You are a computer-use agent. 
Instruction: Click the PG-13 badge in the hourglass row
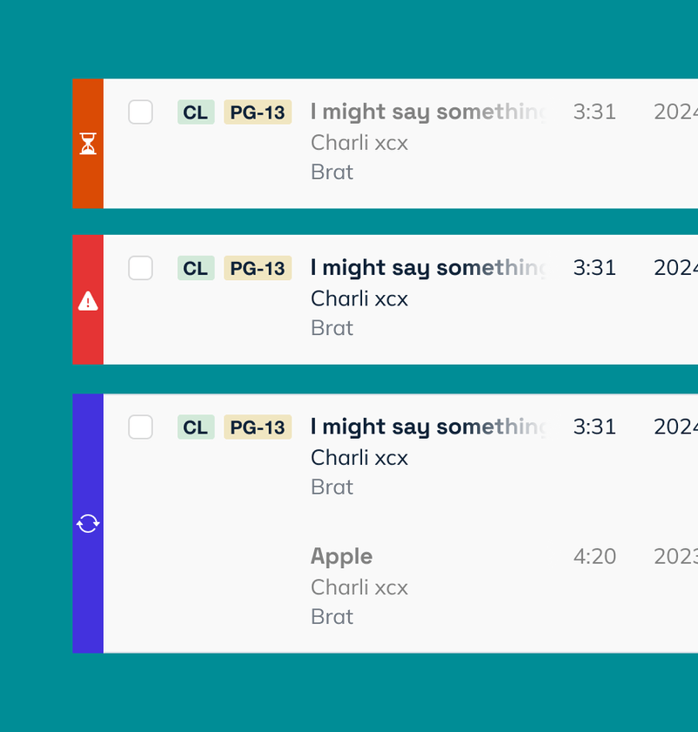click(x=257, y=112)
